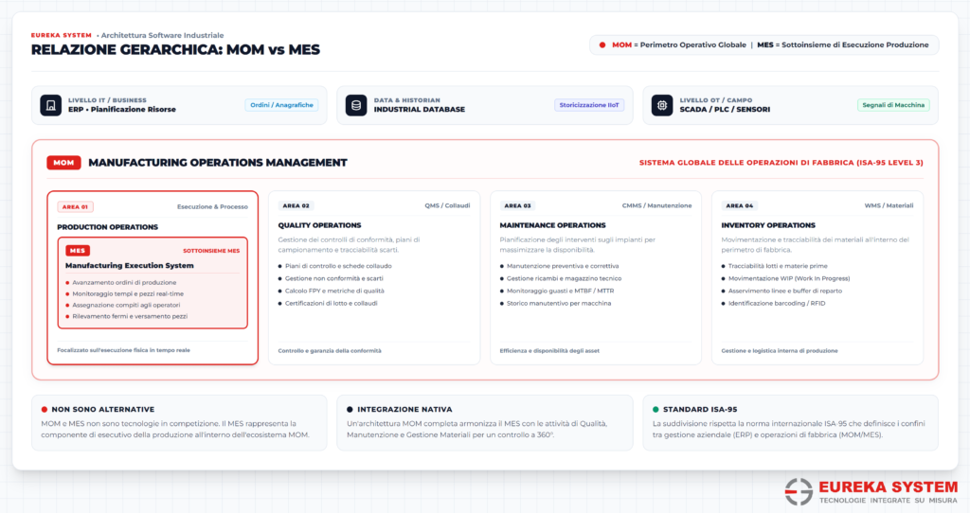Click the INTEGRAZIONE NATIVA heading

point(404,409)
